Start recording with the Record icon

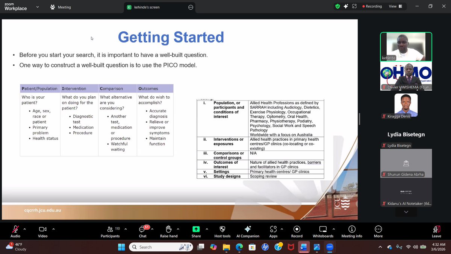[297, 229]
